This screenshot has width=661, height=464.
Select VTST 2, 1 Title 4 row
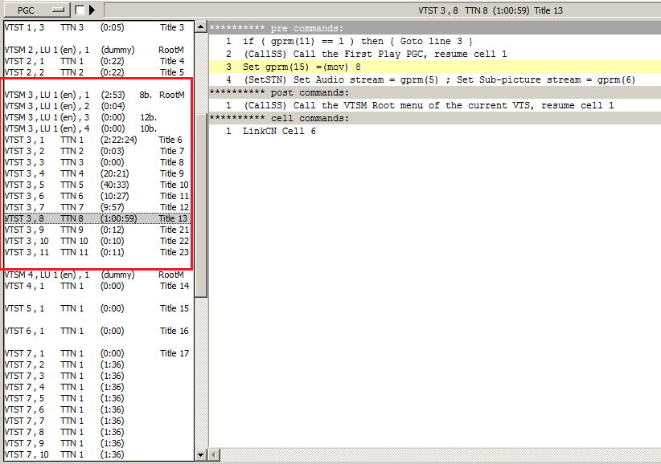(98, 62)
